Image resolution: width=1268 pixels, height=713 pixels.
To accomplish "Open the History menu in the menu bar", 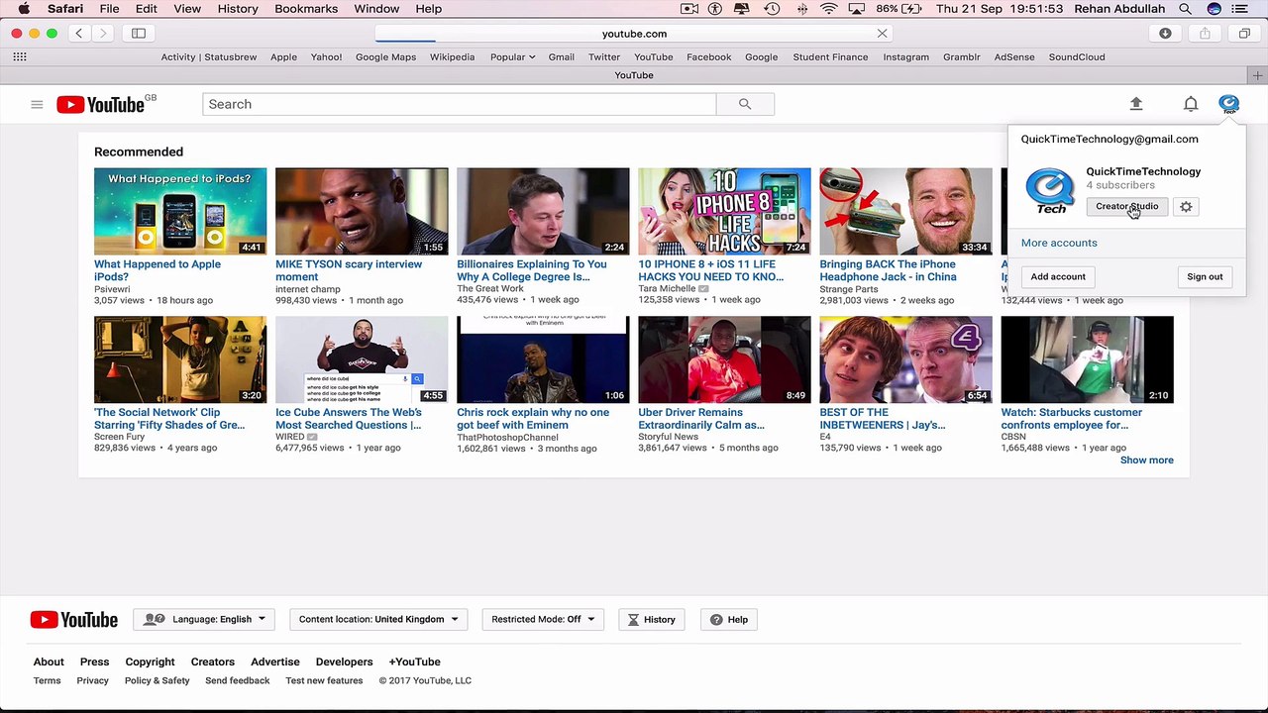I will point(238,9).
